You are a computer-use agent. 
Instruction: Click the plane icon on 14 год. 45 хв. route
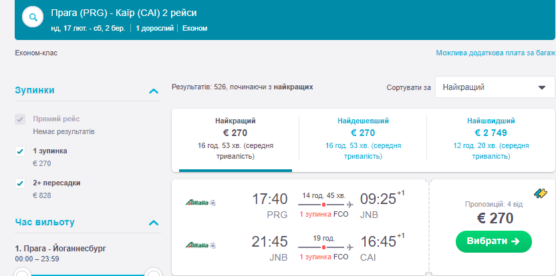pos(350,204)
